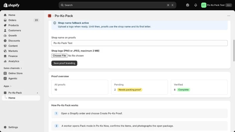The width and height of the screenshot is (235, 132).
Task: Click the Shopify logo
Action: pos(11,5)
